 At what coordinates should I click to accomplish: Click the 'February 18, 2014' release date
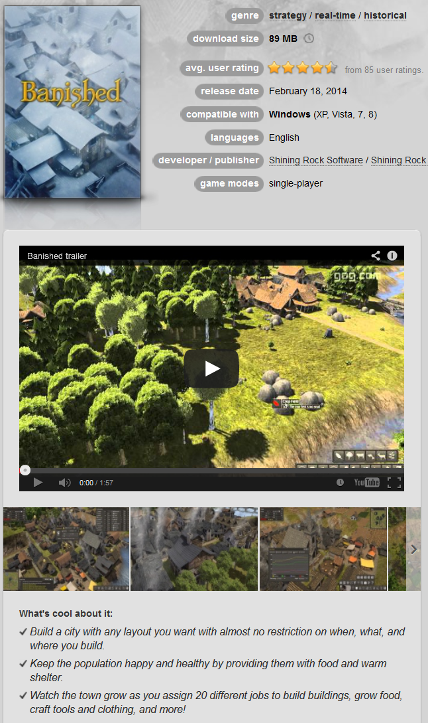tap(308, 91)
